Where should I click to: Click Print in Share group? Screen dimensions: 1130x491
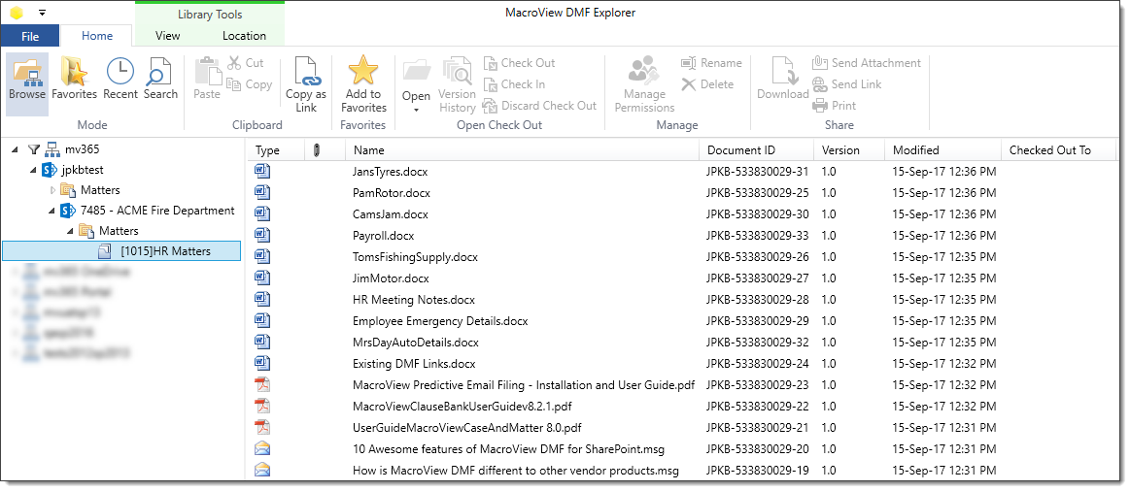(x=834, y=106)
